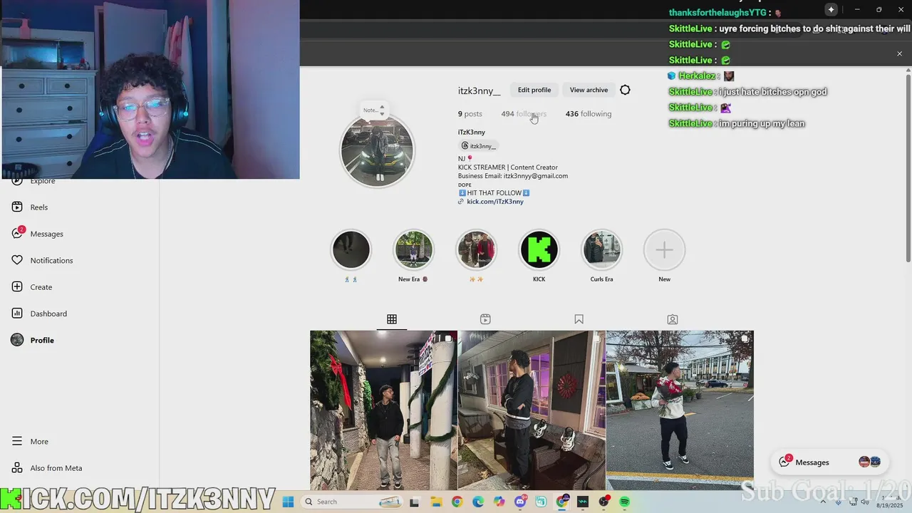Open Spotify from the taskbar
This screenshot has height=513, width=912.
pyautogui.click(x=625, y=502)
